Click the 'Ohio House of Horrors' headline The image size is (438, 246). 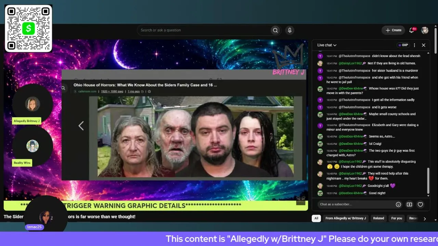point(145,85)
